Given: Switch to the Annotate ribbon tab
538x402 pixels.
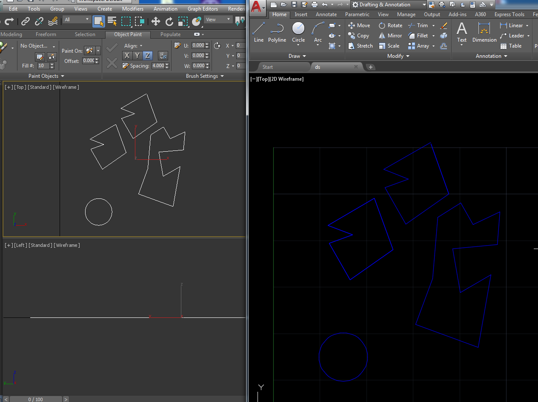Looking at the screenshot, I should pyautogui.click(x=326, y=14).
